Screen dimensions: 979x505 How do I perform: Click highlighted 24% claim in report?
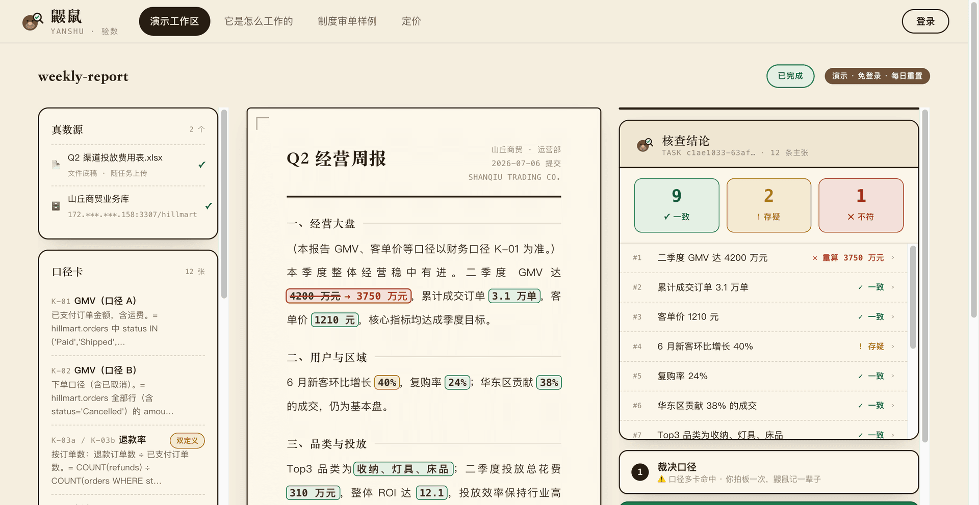(x=457, y=383)
